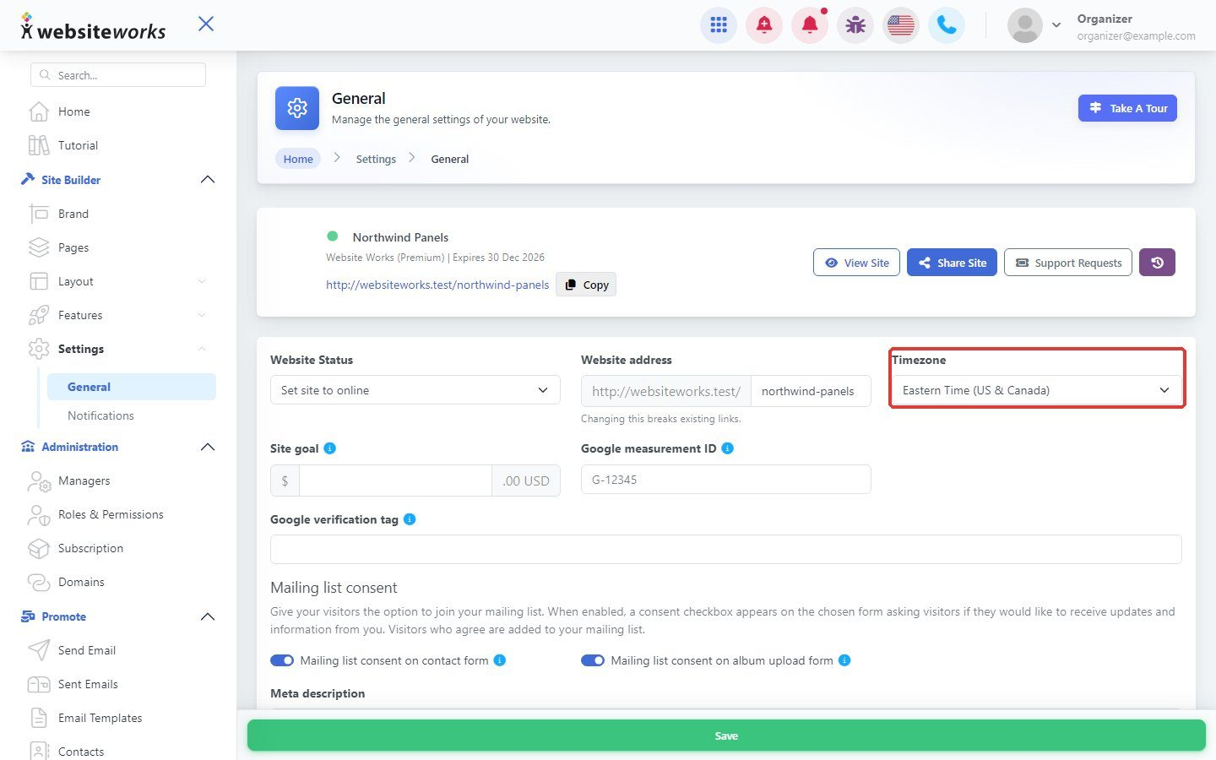Viewport: 1216px width, 760px height.
Task: Click the Share Site button
Action: [953, 263]
